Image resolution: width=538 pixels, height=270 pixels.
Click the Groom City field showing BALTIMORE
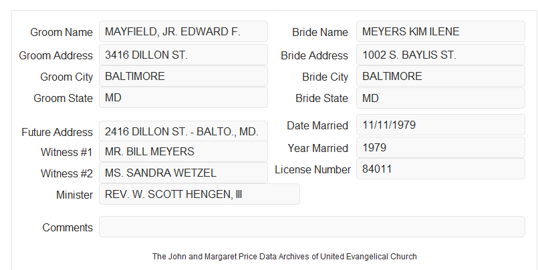183,76
